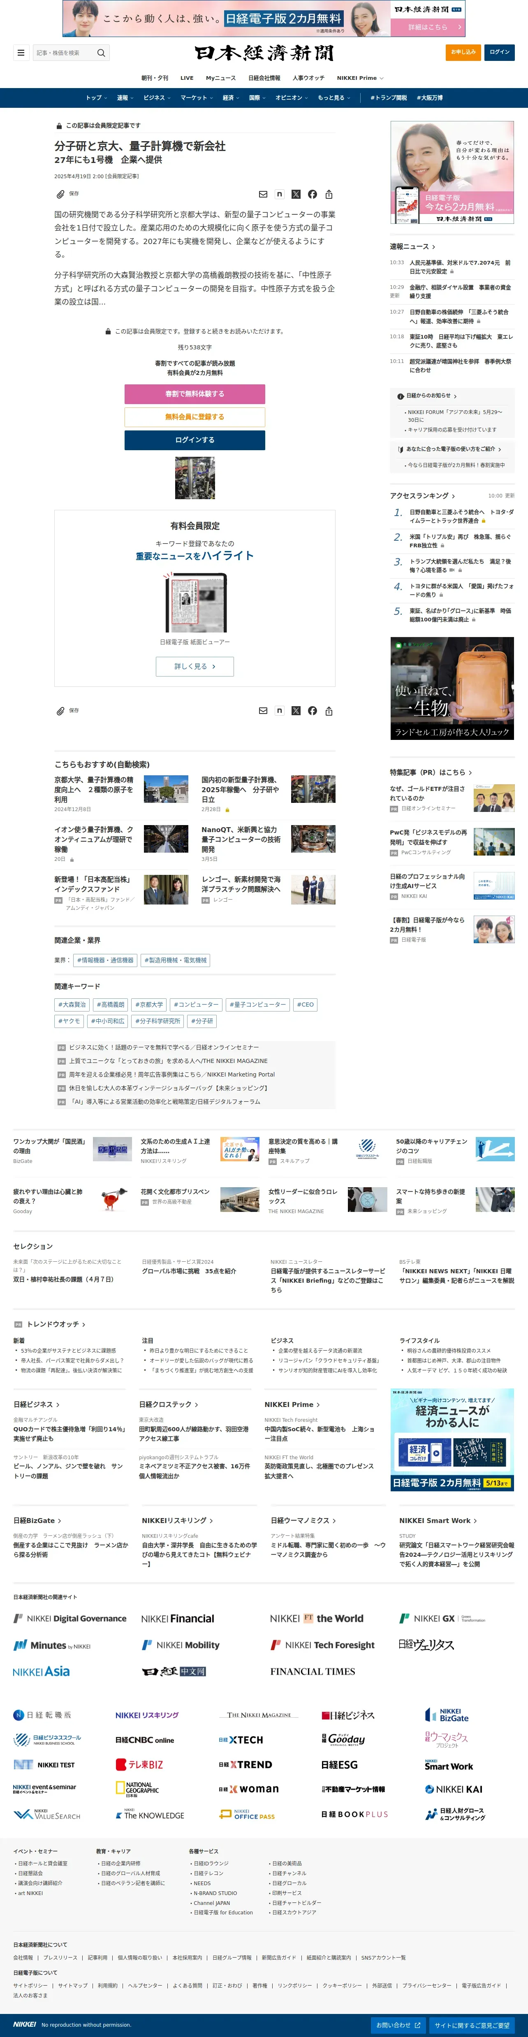528x2037 pixels.
Task: Open the NIKKEI KAI logo link
Action: point(454,1789)
